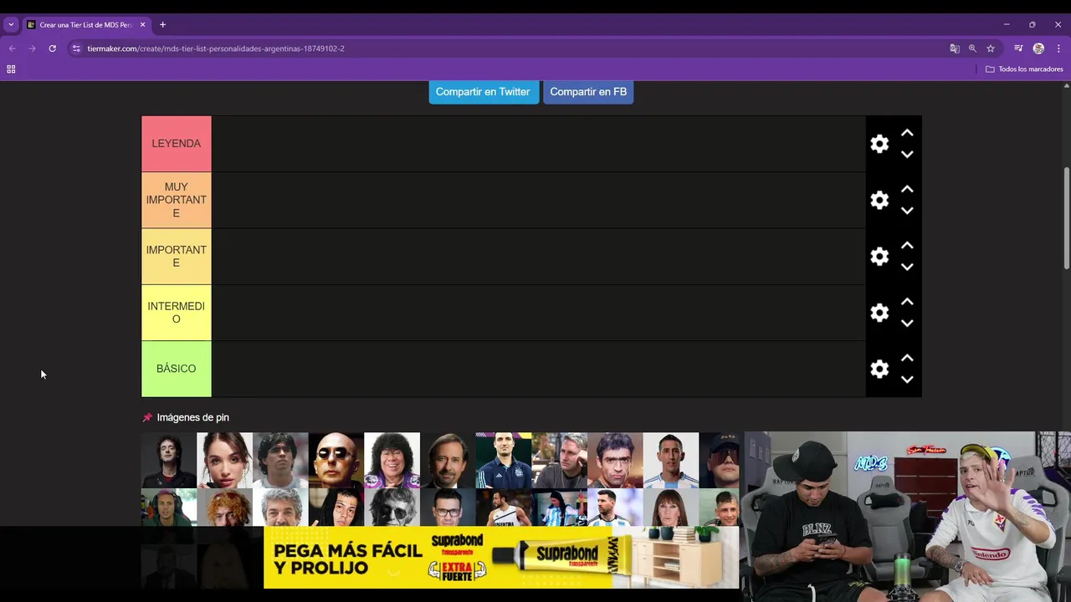Click the orange MUY IMPORTANTE tier label
This screenshot has width=1071, height=602.
pos(177,200)
